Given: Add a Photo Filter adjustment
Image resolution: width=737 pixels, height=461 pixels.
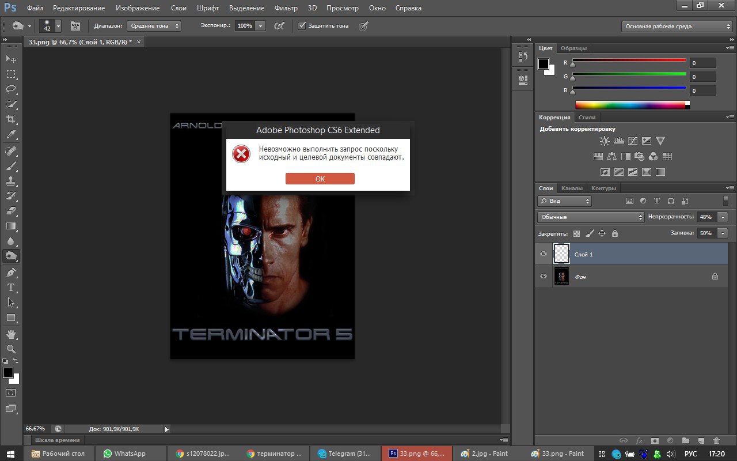Looking at the screenshot, I should point(640,156).
